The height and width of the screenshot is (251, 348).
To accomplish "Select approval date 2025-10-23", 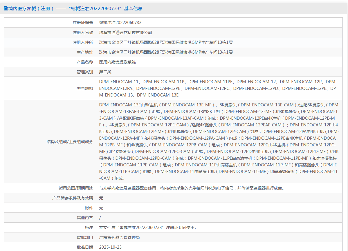I will pyautogui.click(x=110, y=247).
